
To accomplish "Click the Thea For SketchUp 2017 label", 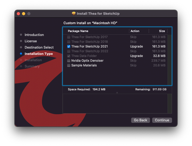I will [x=89, y=37].
